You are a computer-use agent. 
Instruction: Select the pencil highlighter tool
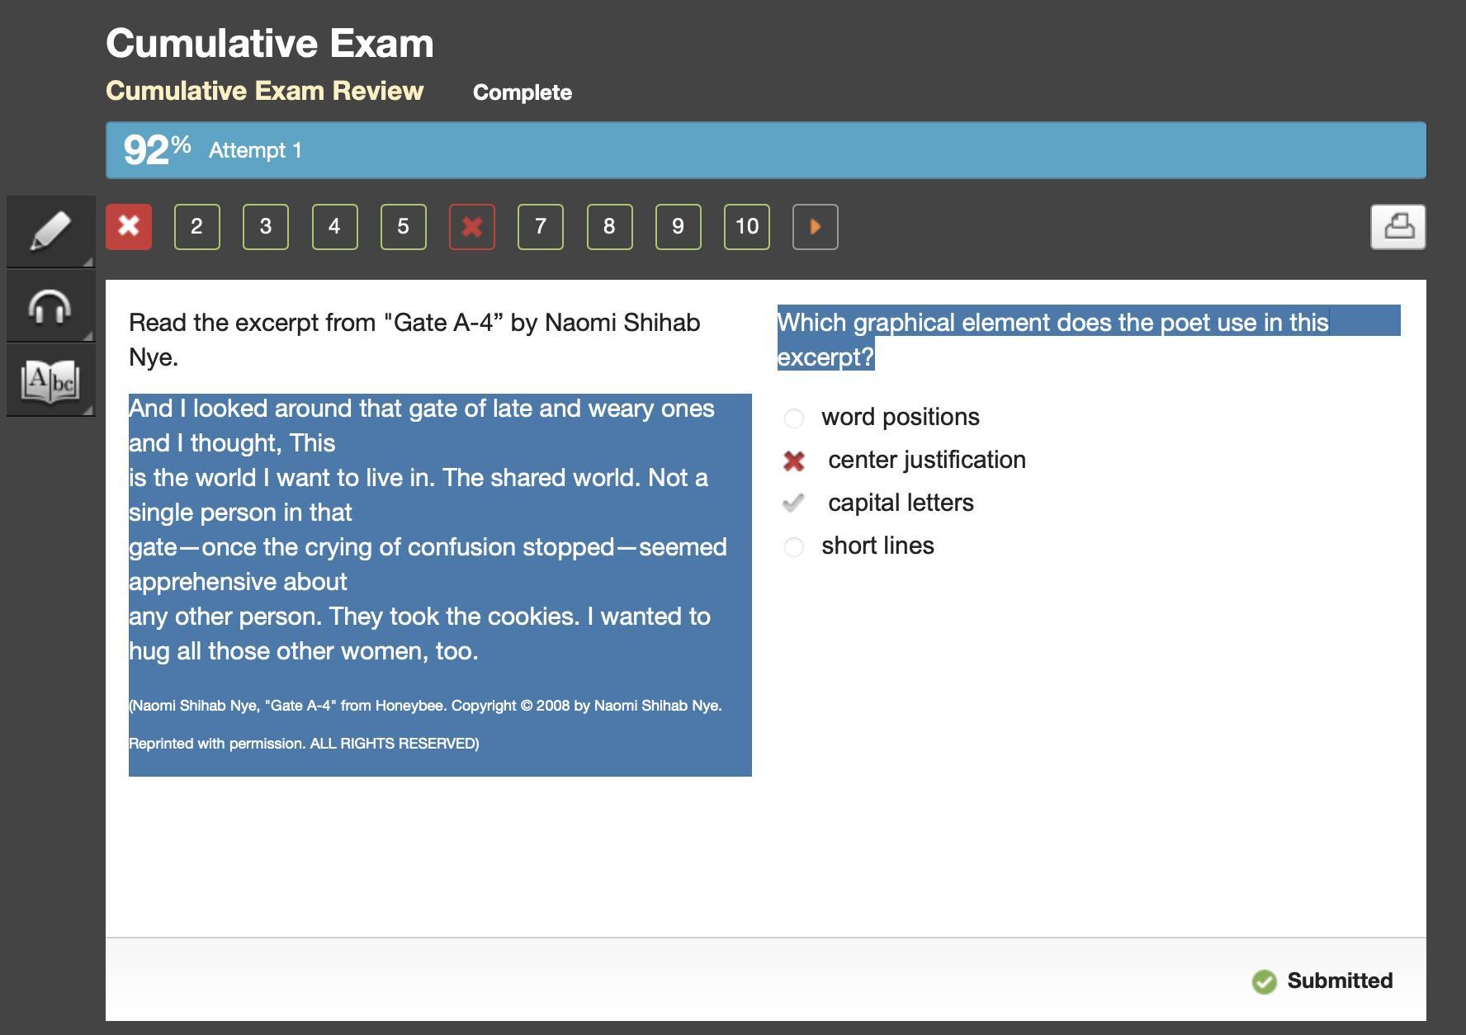click(x=50, y=230)
